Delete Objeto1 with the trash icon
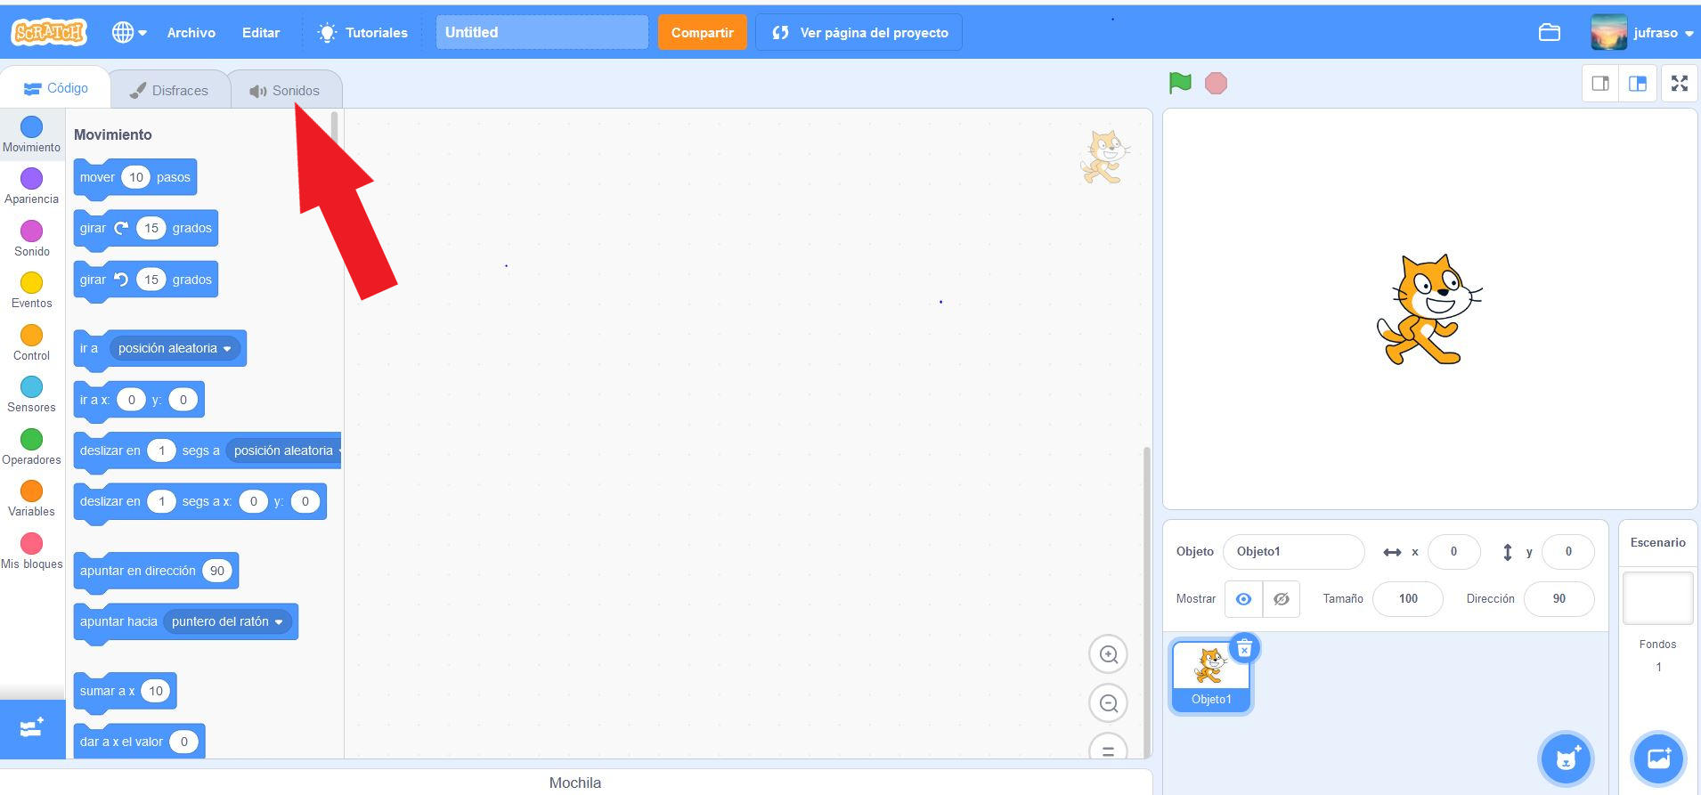Screen dimensions: 1701x795 point(1244,649)
